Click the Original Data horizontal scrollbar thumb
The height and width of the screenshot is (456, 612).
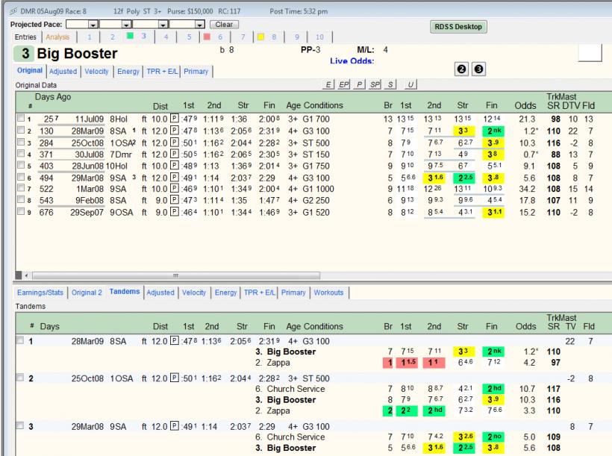coord(176,275)
